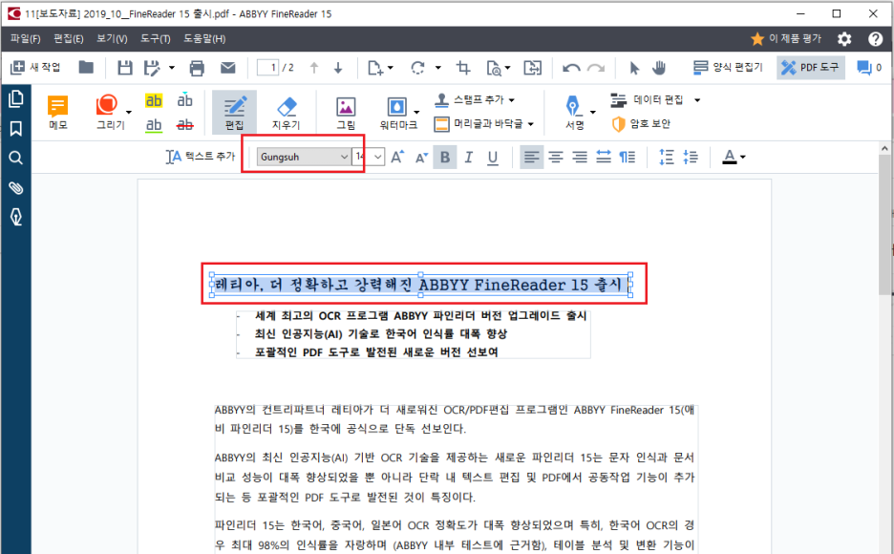The width and height of the screenshot is (894, 554).
Task: Select the pointer arrow tool
Action: [634, 68]
